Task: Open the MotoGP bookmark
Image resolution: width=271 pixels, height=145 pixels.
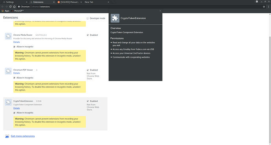Action: pos(17,11)
